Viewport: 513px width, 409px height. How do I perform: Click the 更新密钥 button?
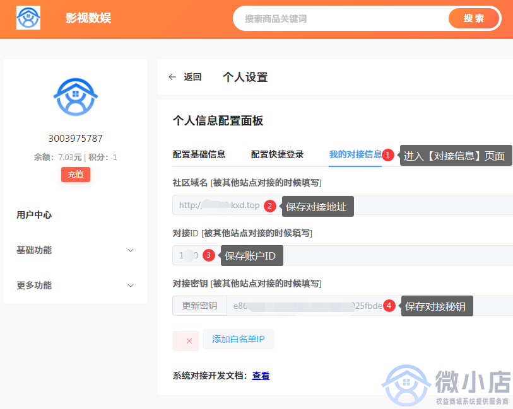199,306
